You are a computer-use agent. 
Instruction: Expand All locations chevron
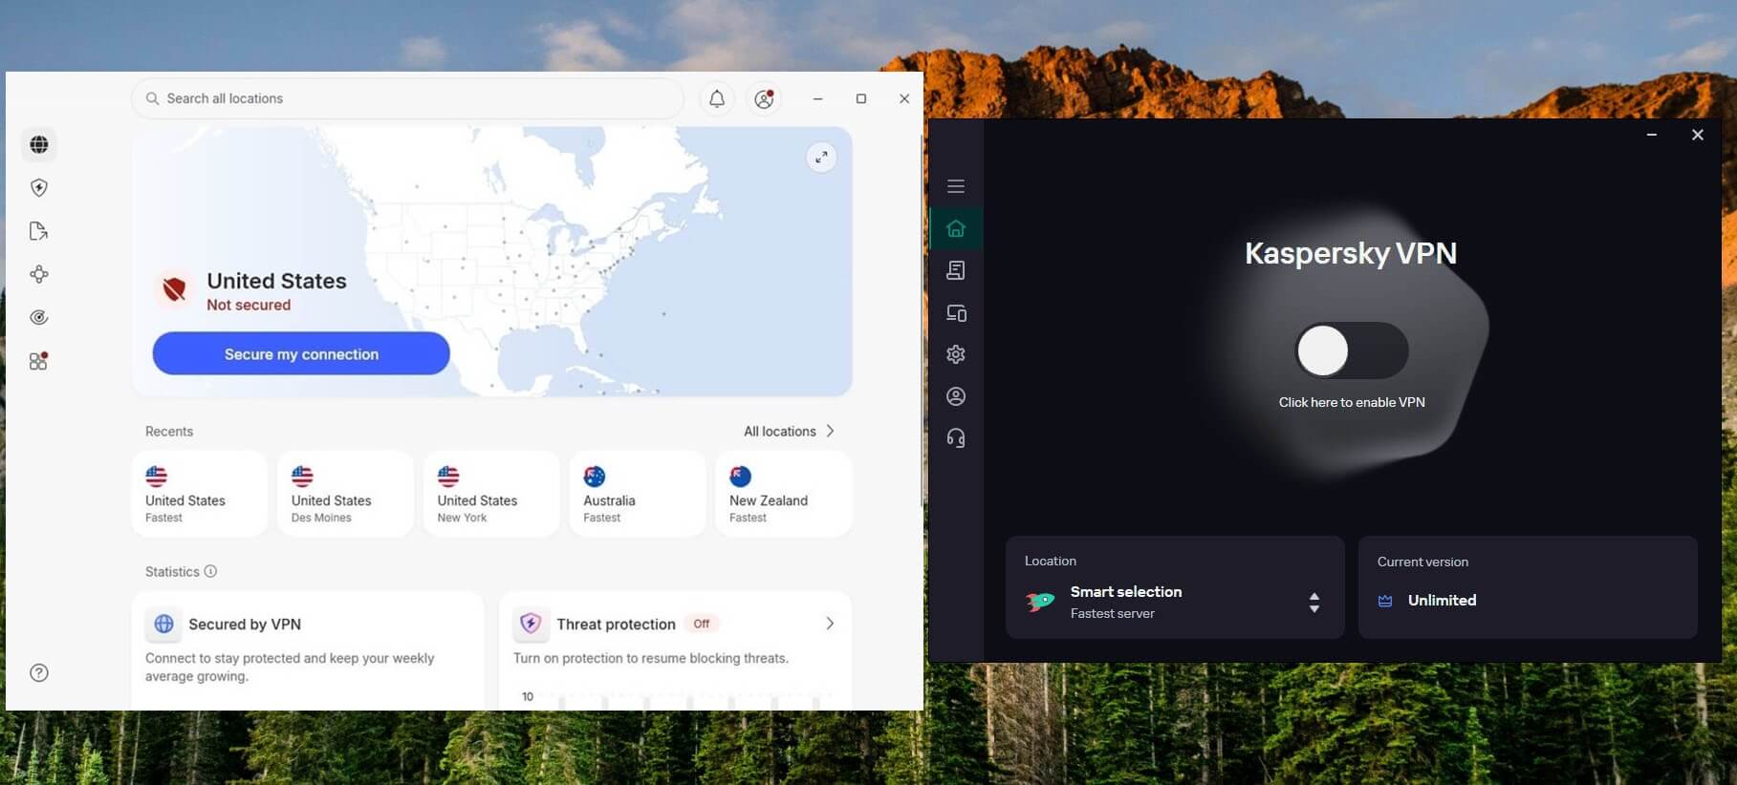830,431
